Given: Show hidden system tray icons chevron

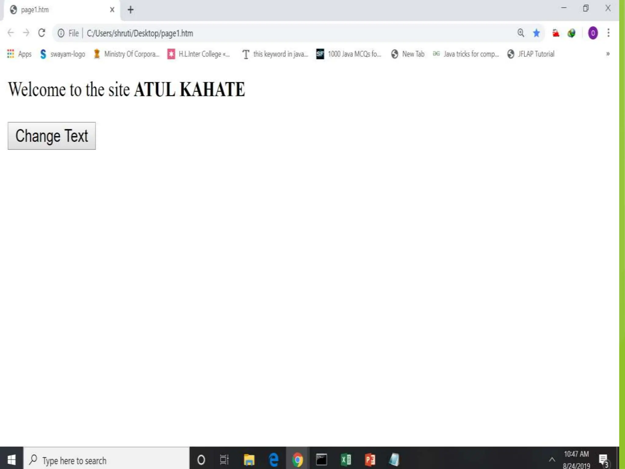Looking at the screenshot, I should (x=552, y=460).
